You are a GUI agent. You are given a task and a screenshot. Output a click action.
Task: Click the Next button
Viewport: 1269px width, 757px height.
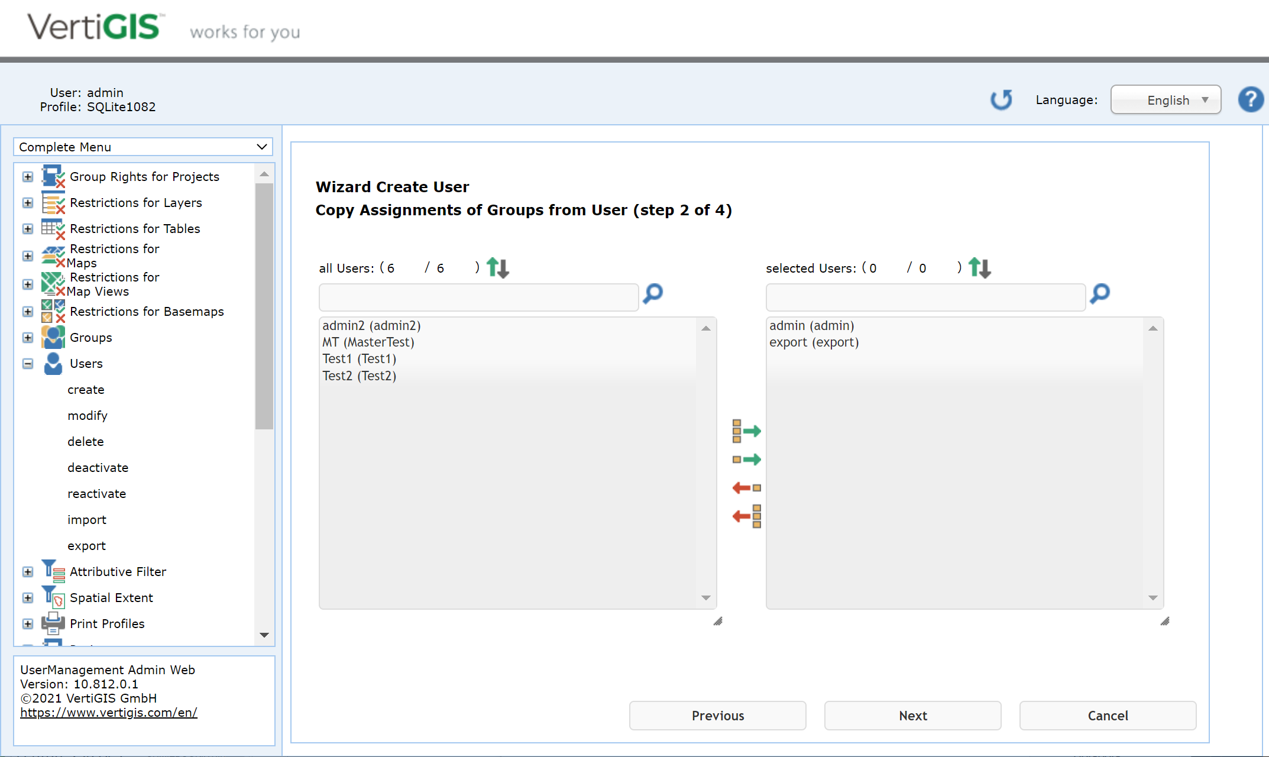coord(912,716)
